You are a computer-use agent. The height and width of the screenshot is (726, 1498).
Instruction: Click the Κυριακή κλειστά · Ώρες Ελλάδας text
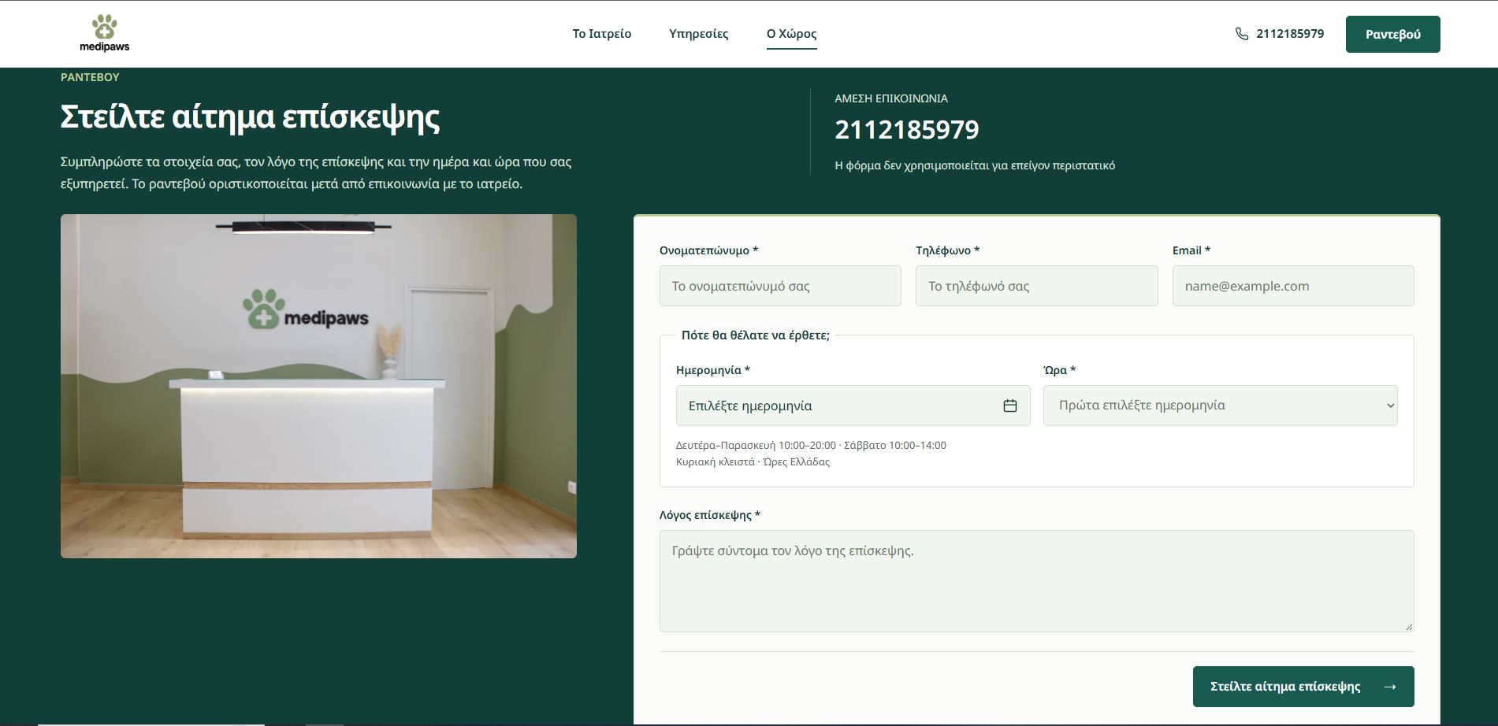coord(753,461)
